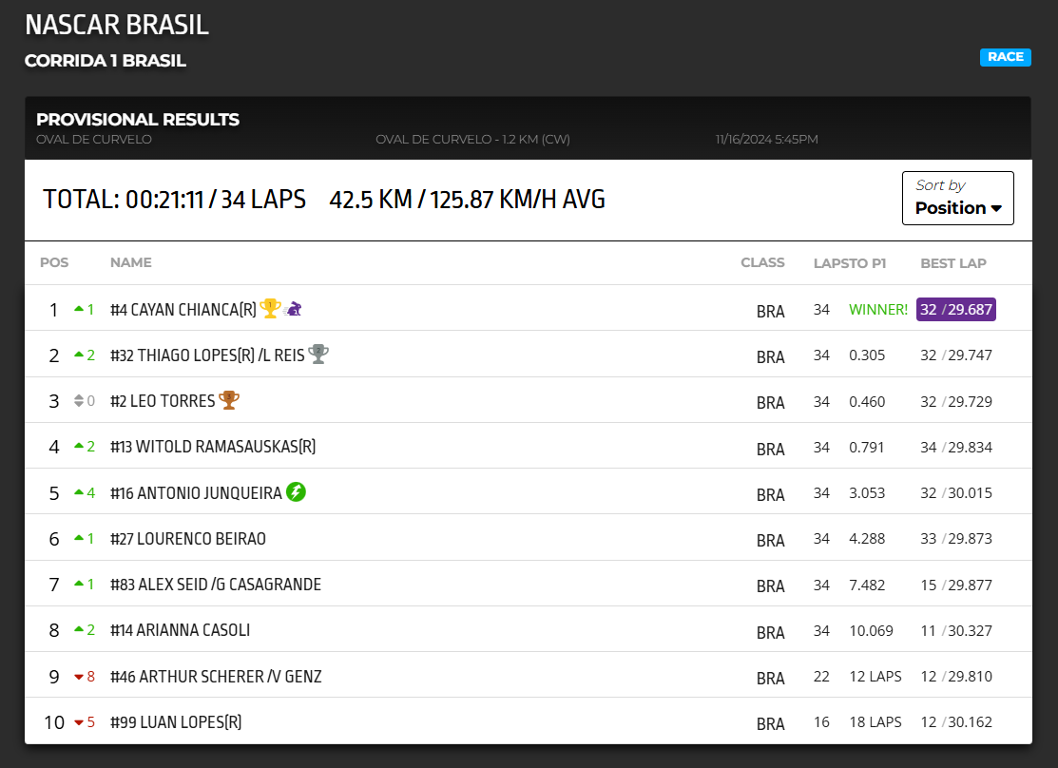Click the green up arrow in Alex Seid's row

pyautogui.click(x=79, y=584)
